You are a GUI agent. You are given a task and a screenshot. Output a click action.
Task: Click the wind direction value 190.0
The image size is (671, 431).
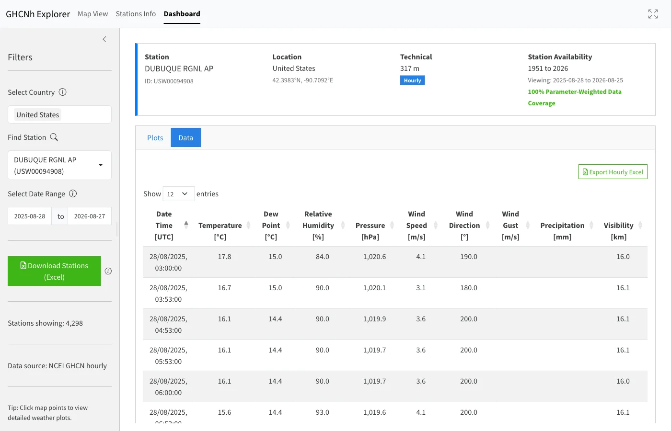point(469,257)
